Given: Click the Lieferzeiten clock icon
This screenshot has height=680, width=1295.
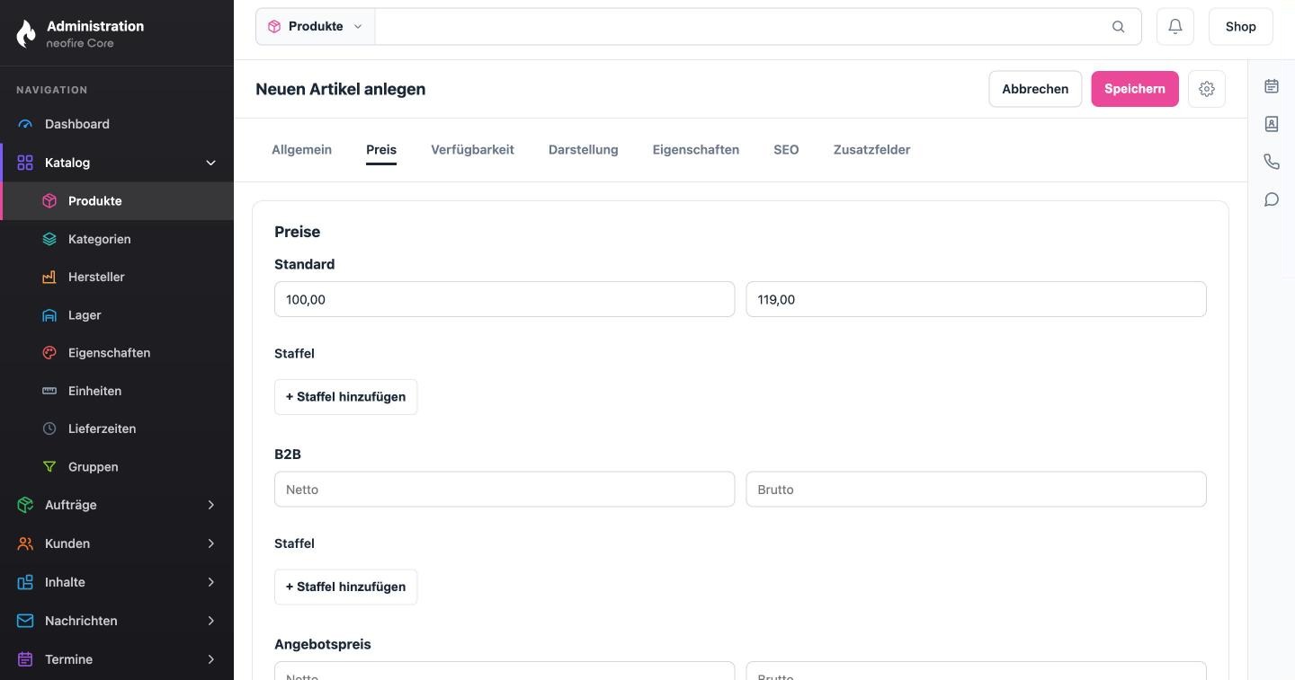Looking at the screenshot, I should point(49,428).
